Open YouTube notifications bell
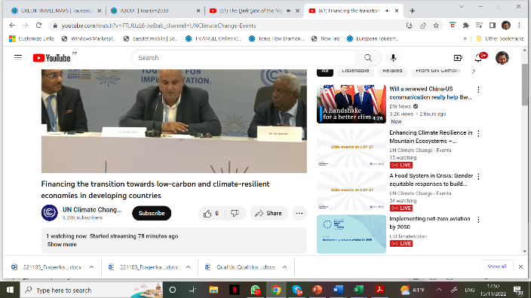The image size is (531, 298). pos(478,58)
